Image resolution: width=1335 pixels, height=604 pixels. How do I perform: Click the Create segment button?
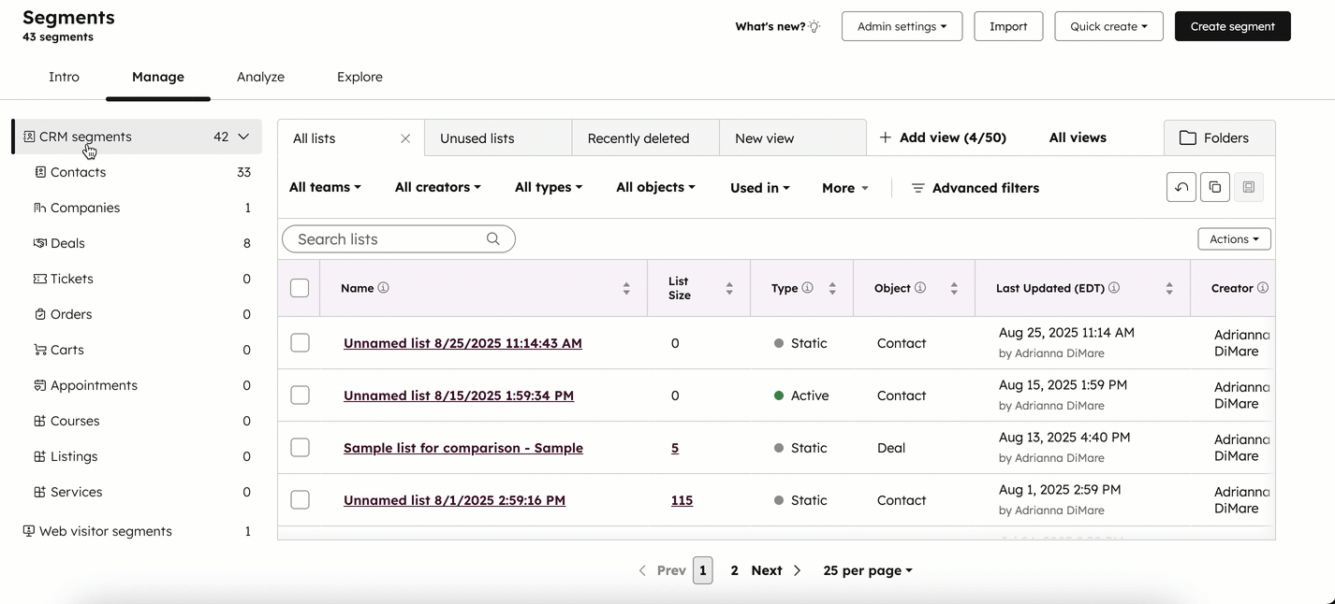click(1232, 26)
